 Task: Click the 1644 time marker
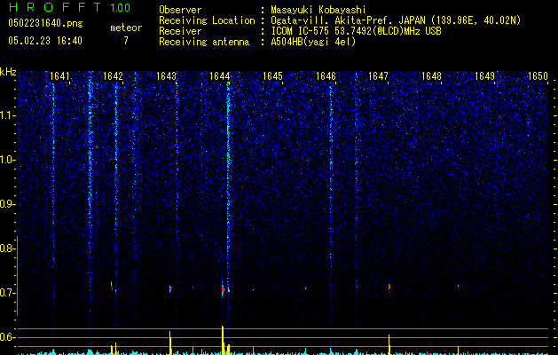coord(220,76)
